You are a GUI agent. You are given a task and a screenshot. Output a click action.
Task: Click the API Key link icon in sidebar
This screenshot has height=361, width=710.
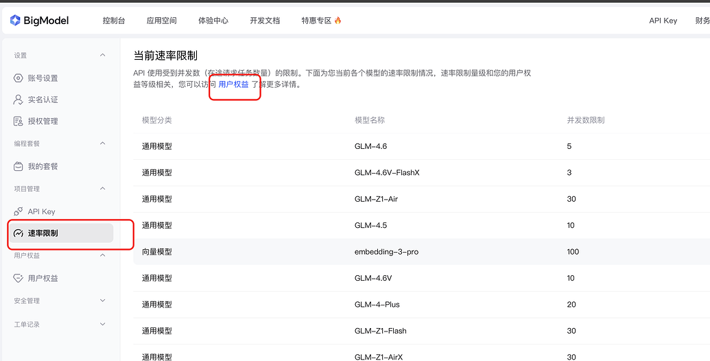(18, 211)
